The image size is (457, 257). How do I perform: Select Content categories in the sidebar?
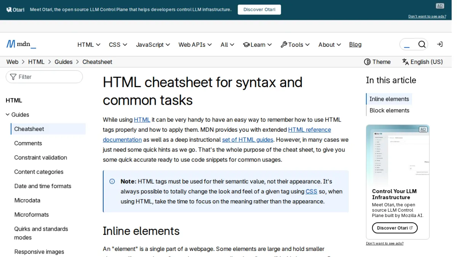(x=39, y=172)
